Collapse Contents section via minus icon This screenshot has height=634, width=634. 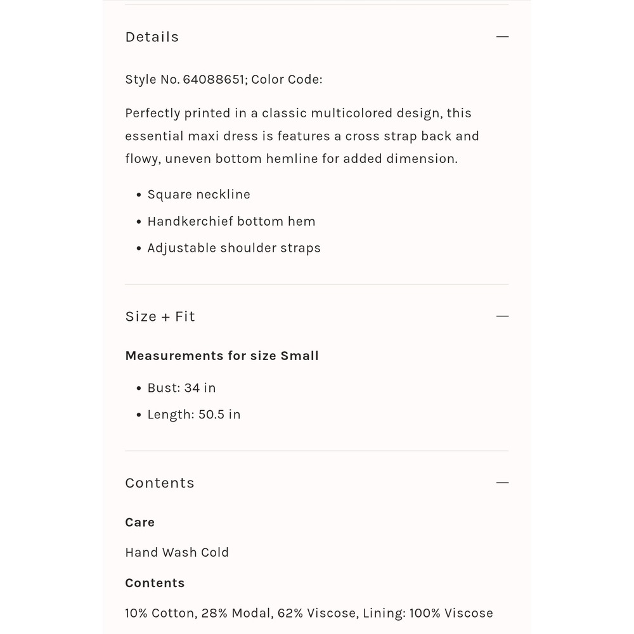coord(502,482)
